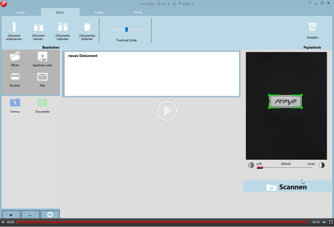Screen dimensions: 334x227
Task: Click the Dokument umbenennen icon
Action: pos(14,27)
